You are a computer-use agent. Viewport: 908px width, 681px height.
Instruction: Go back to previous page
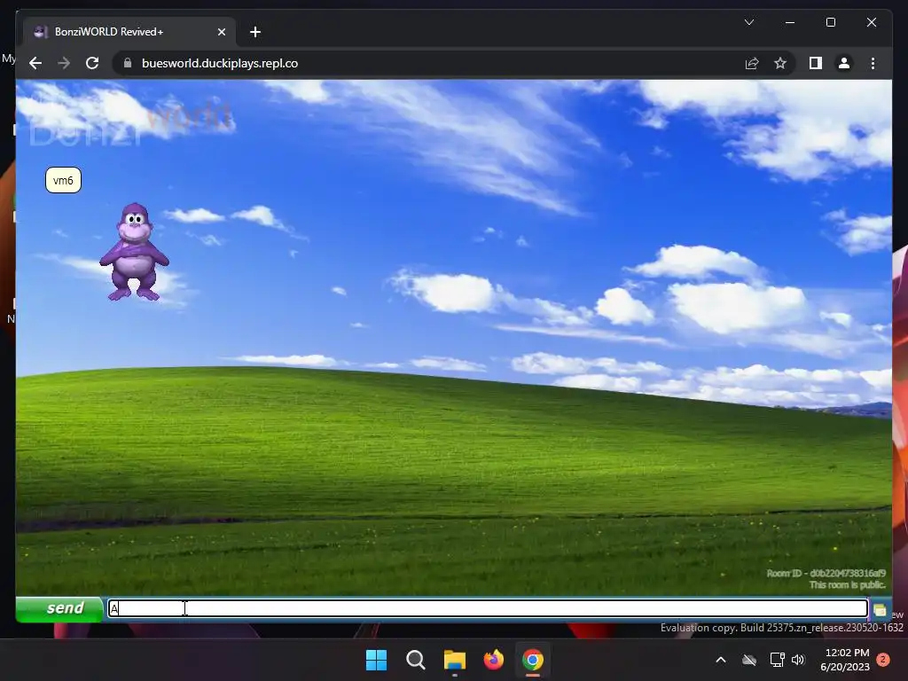[35, 63]
